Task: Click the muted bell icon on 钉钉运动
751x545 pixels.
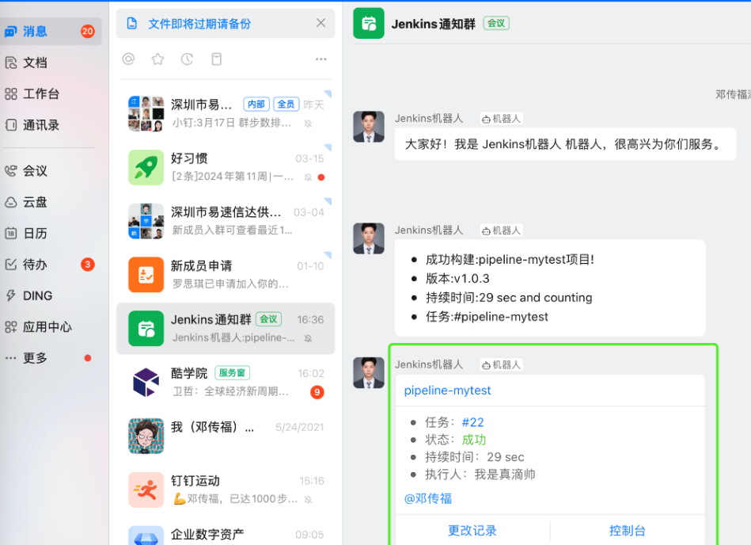Action: 309,500
